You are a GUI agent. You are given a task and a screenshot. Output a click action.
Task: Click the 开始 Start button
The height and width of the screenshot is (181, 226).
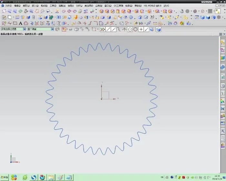[4, 177]
